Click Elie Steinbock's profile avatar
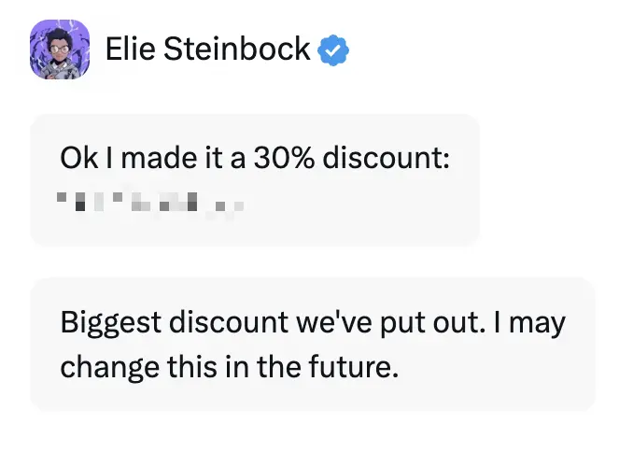The width and height of the screenshot is (633, 452). click(61, 49)
